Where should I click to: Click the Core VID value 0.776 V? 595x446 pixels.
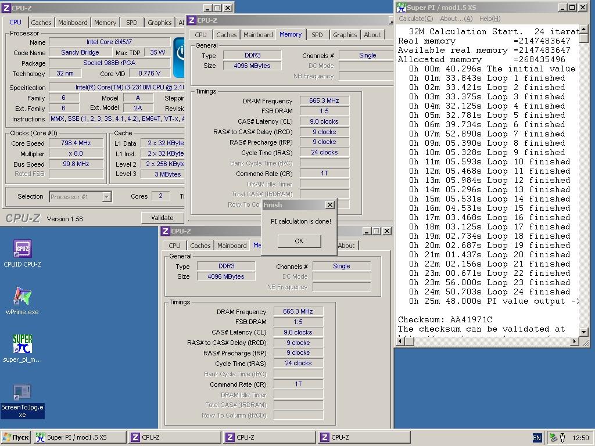149,73
